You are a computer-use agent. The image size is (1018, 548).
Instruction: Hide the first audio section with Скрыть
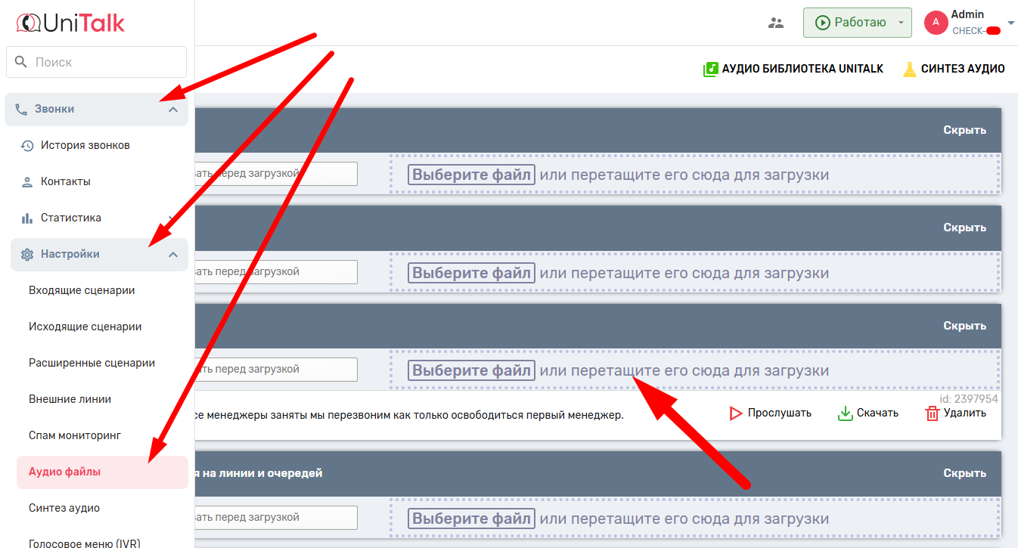coord(964,130)
